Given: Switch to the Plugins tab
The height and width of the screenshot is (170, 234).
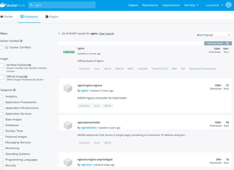Looking at the screenshot, I should [52, 17].
